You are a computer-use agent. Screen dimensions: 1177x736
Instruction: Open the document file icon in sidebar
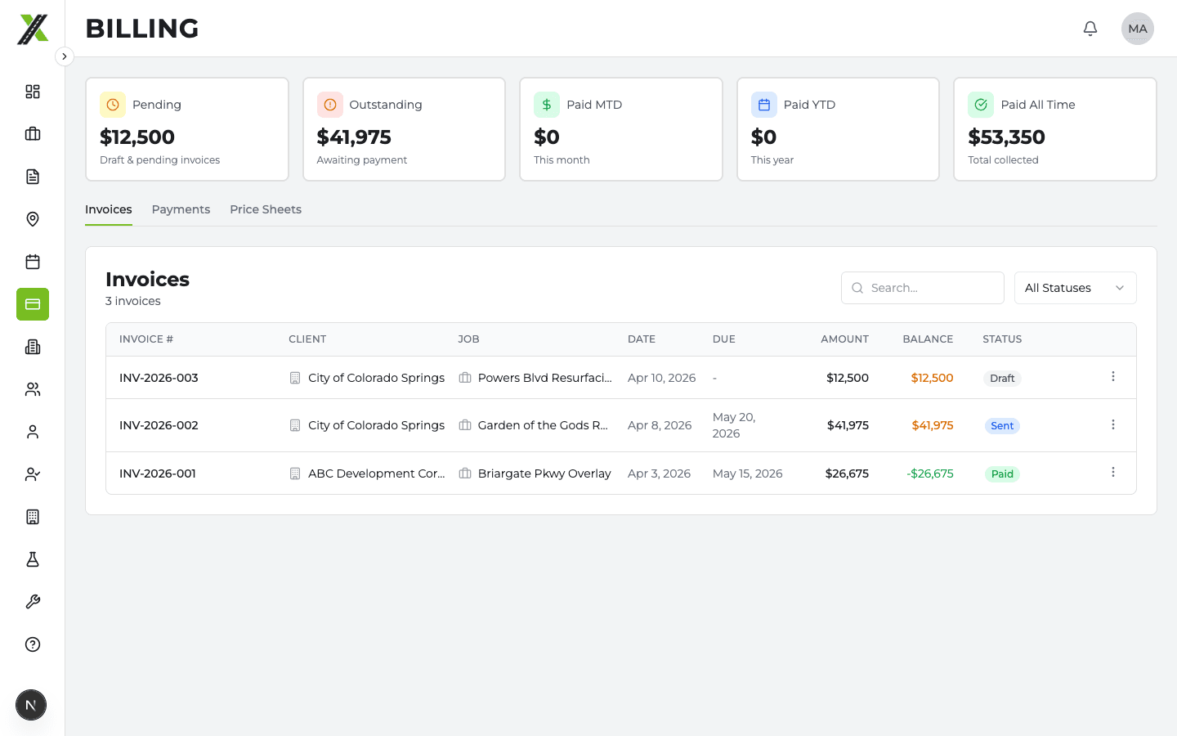(x=33, y=177)
